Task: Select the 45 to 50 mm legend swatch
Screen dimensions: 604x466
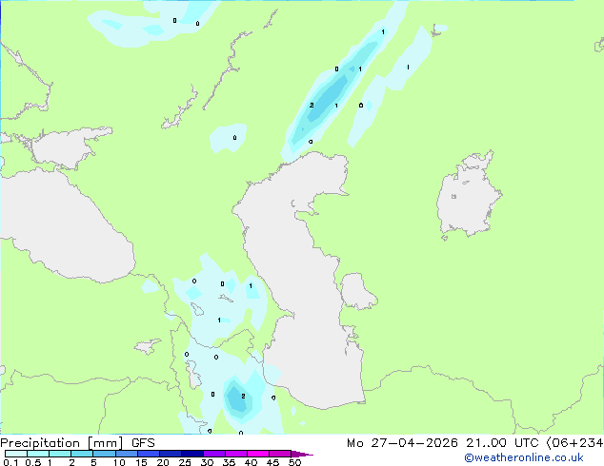Action: coord(280,454)
